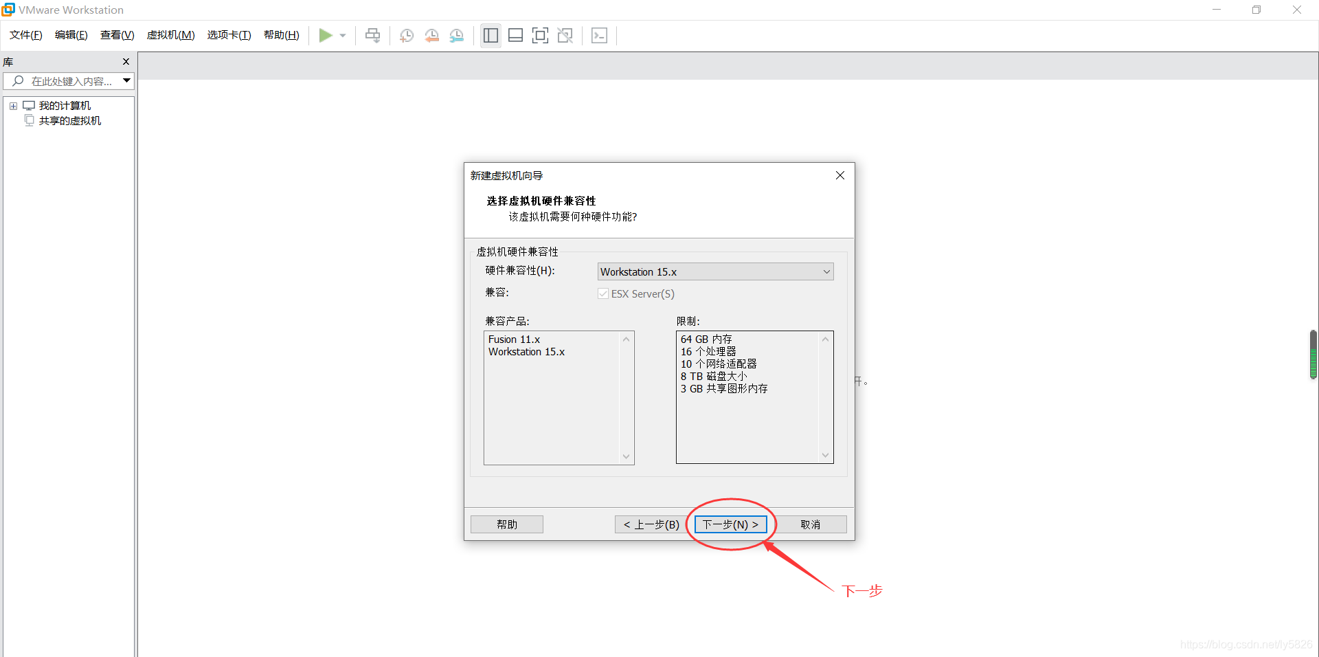Open the 帮助(H) menu
The width and height of the screenshot is (1319, 657).
(x=282, y=35)
